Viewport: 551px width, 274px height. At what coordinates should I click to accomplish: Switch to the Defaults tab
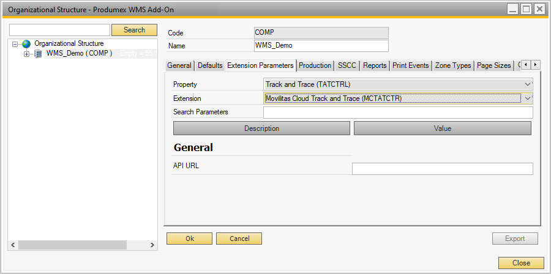[x=210, y=65]
